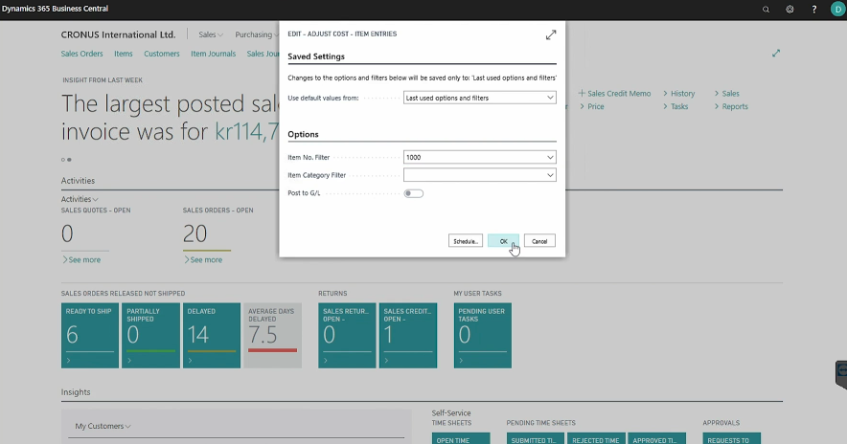This screenshot has height=444, width=847.
Task: Open the Sales Orders link
Action: 81,54
